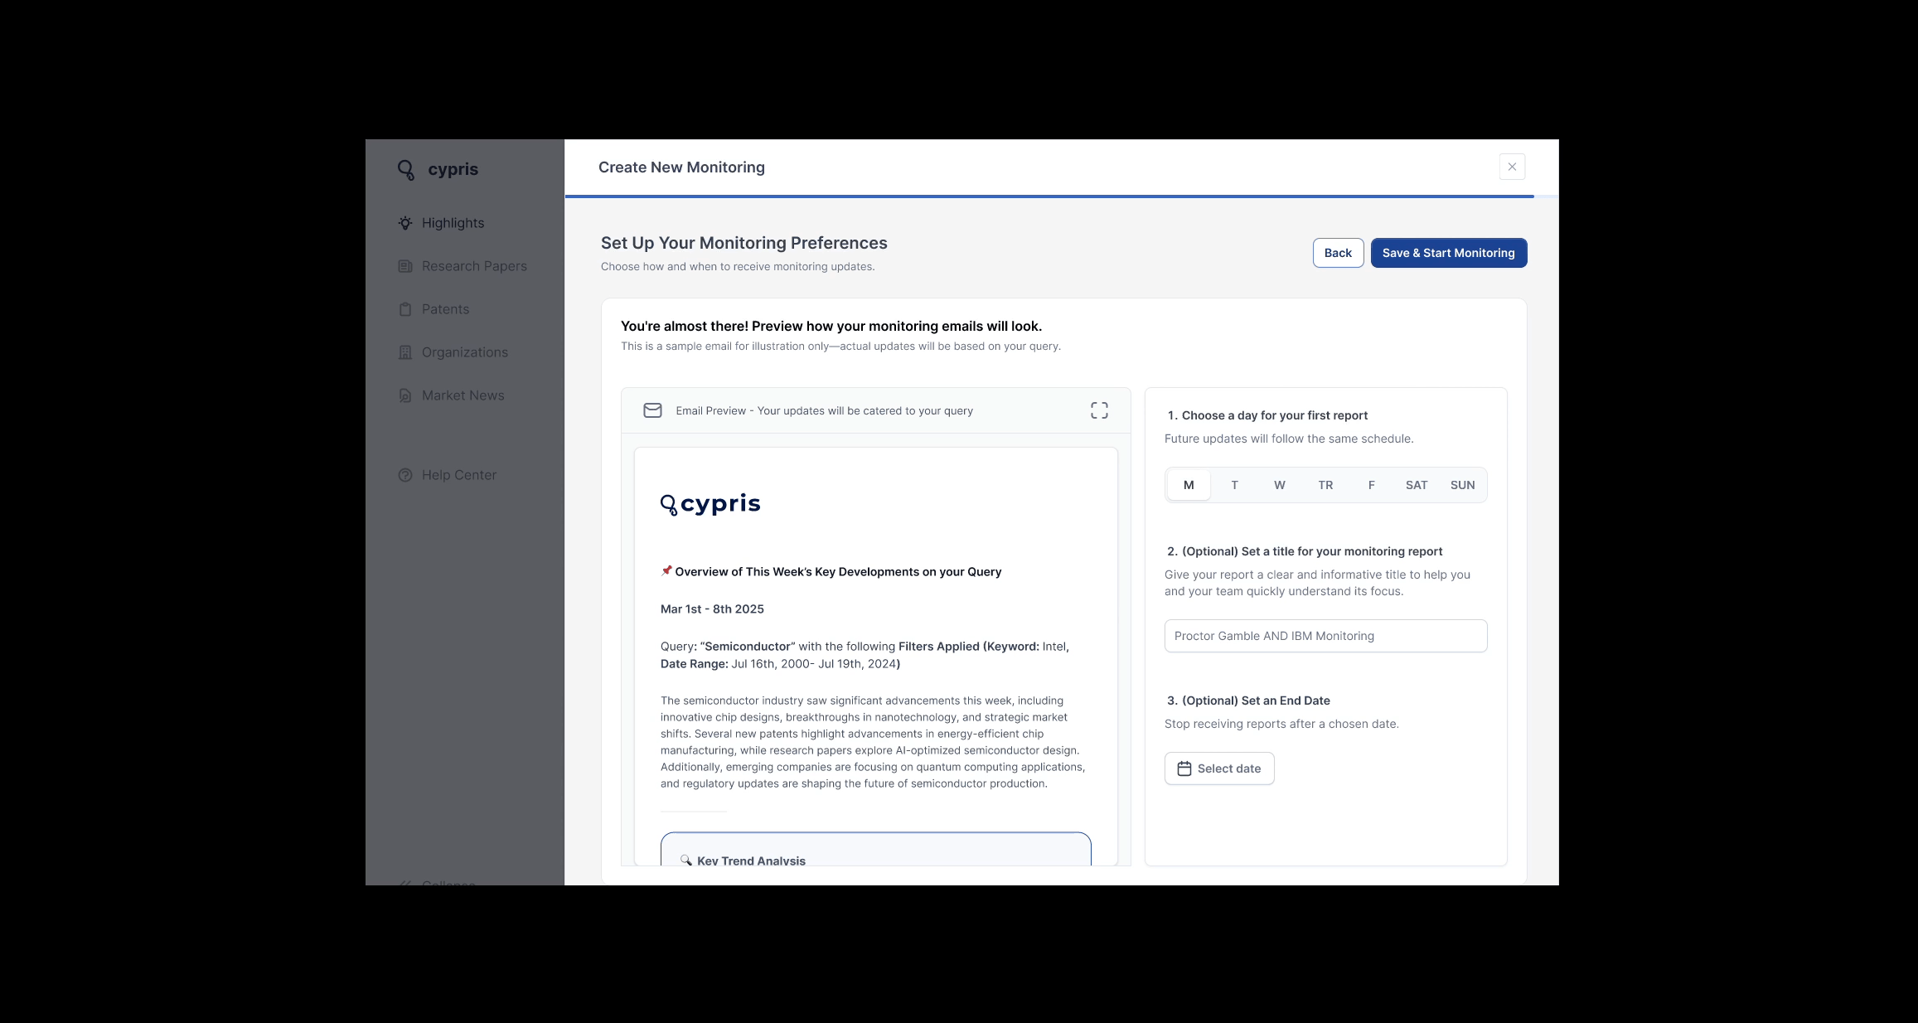Go to Patents in the sidebar

coord(445,309)
